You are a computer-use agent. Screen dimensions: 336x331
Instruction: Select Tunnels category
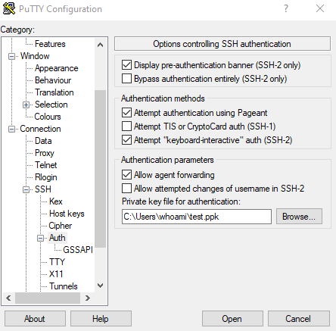pos(64,286)
